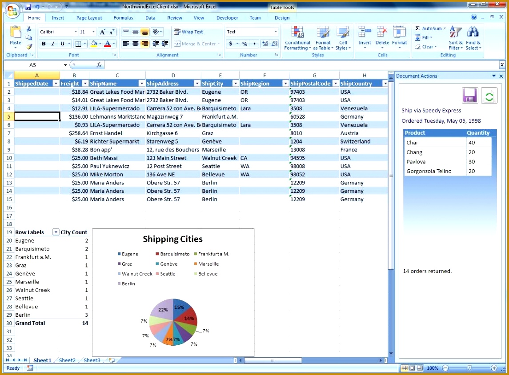
Task: Toggle Align Text Right
Action: [x=145, y=44]
